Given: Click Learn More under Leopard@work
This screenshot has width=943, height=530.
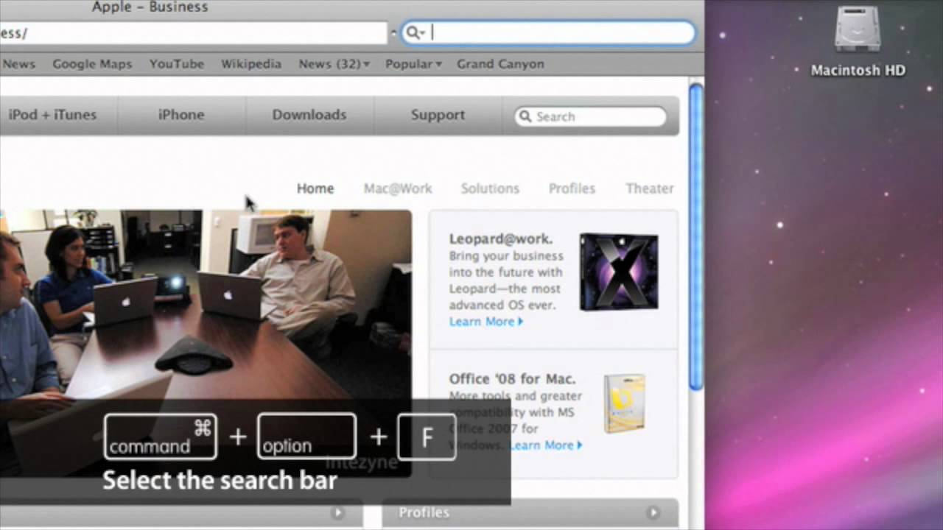Looking at the screenshot, I should [486, 322].
